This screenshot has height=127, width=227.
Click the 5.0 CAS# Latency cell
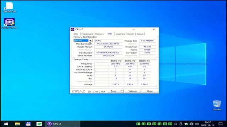click(x=144, y=67)
